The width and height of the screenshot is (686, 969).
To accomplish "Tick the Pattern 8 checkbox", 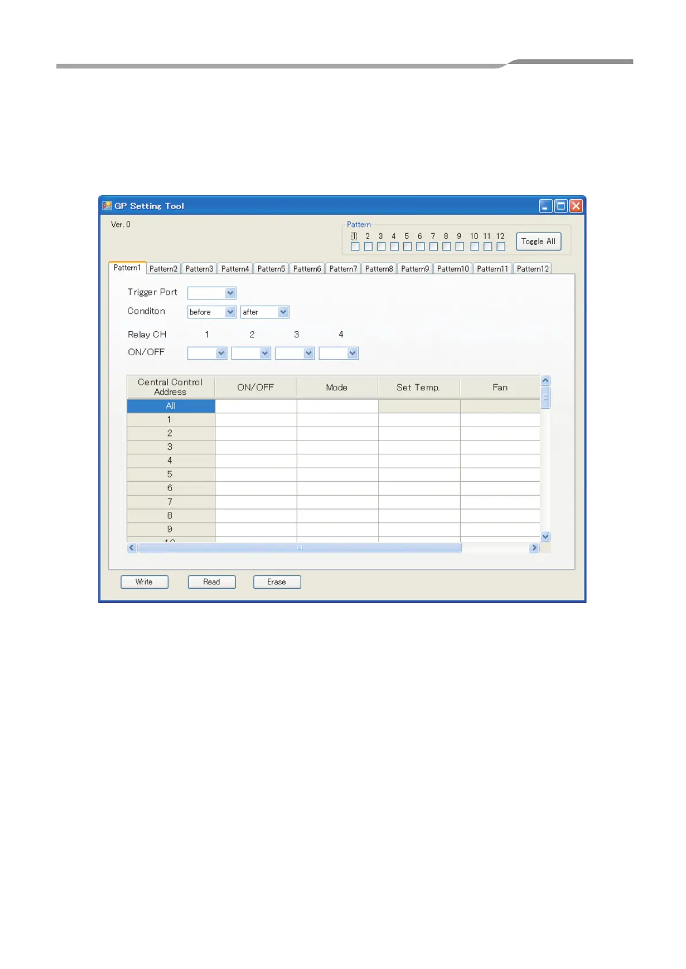I will 446,246.
